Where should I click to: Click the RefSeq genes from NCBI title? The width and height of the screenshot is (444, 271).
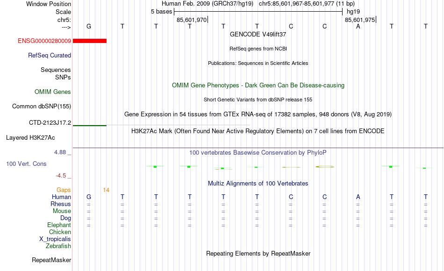[258, 49]
